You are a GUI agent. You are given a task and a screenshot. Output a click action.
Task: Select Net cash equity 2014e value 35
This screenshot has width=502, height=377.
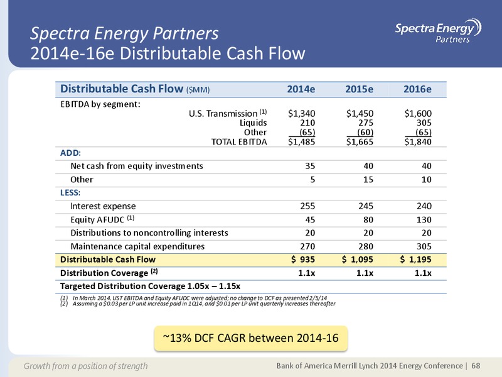[x=310, y=166]
